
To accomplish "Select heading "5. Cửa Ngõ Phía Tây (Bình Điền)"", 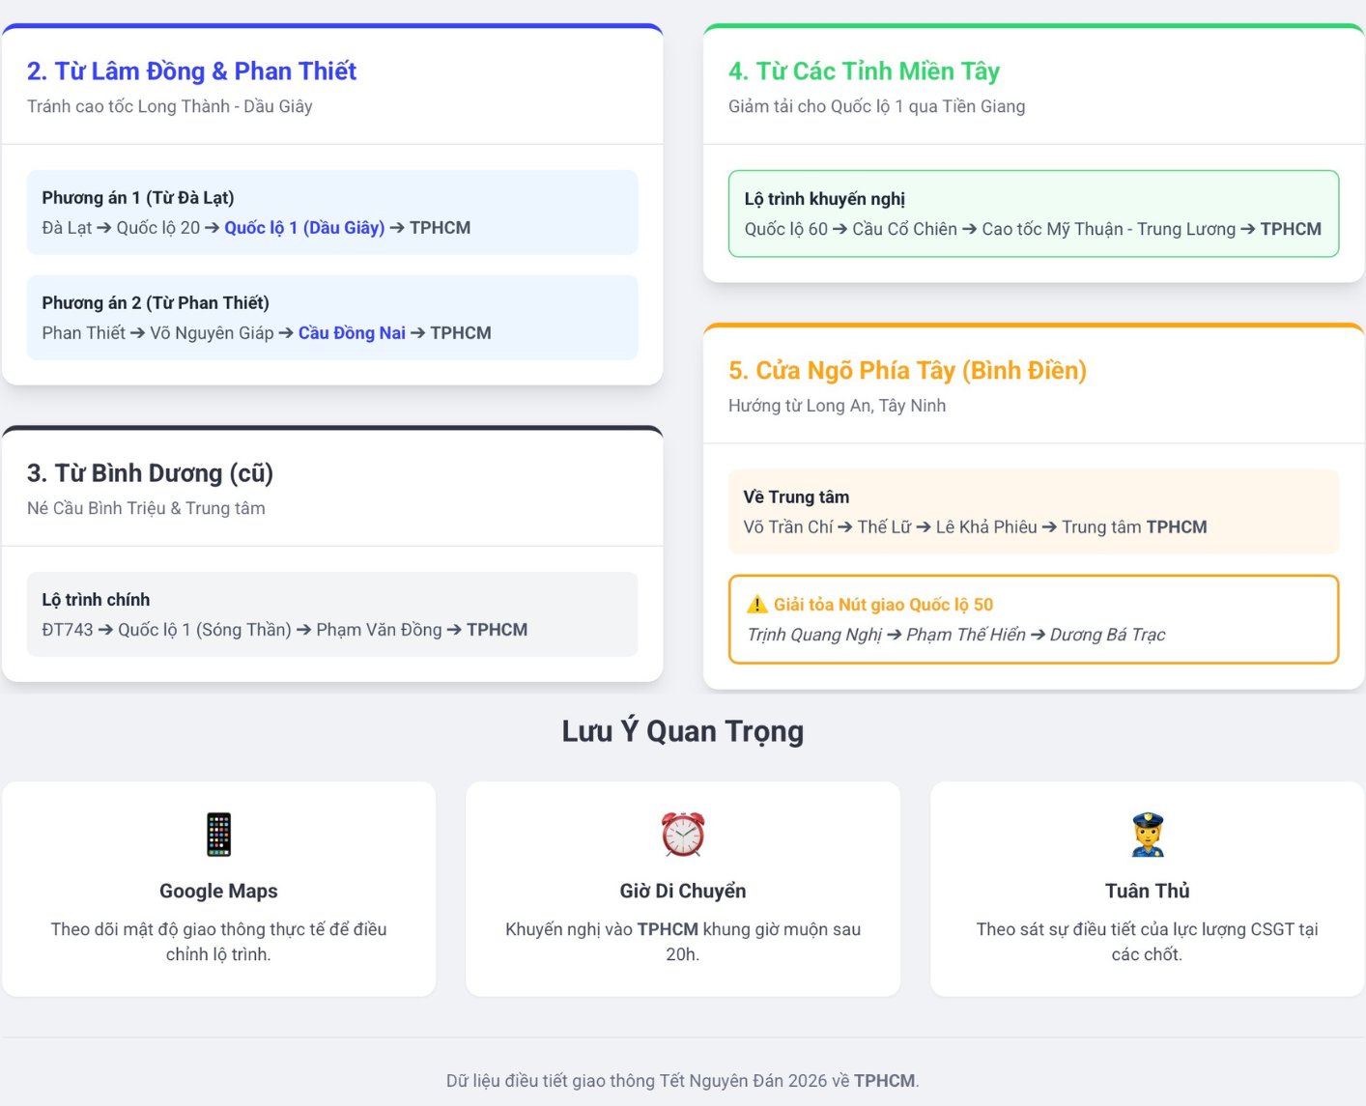I will [x=907, y=371].
